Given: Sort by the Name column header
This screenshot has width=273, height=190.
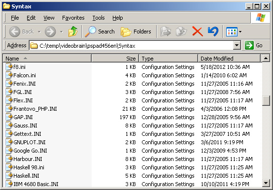Looking at the screenshot, I should coord(47,59).
